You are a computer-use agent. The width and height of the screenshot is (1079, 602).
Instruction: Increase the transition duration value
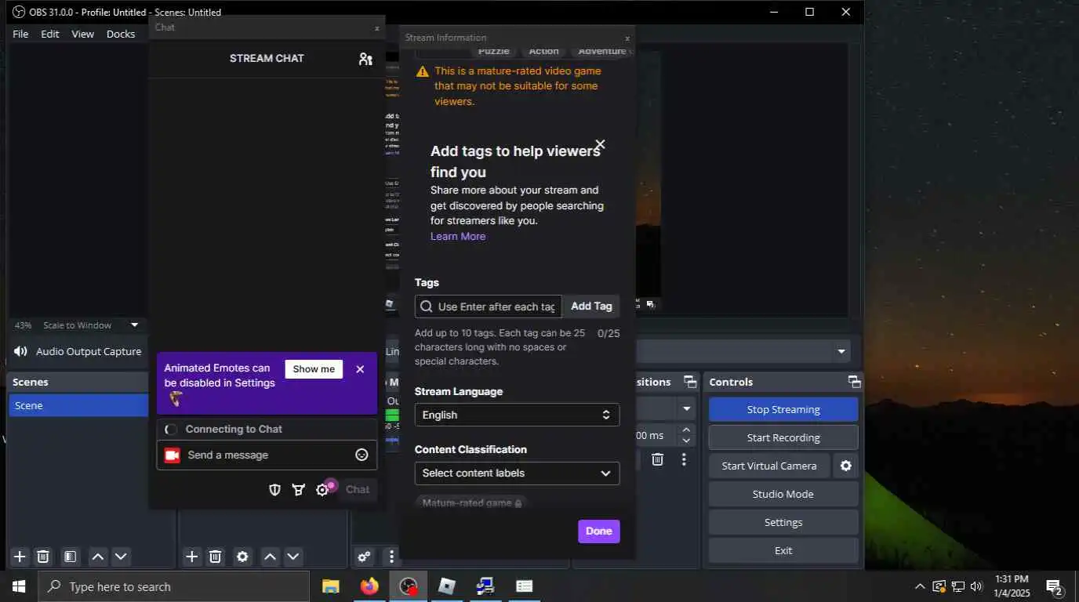687,430
